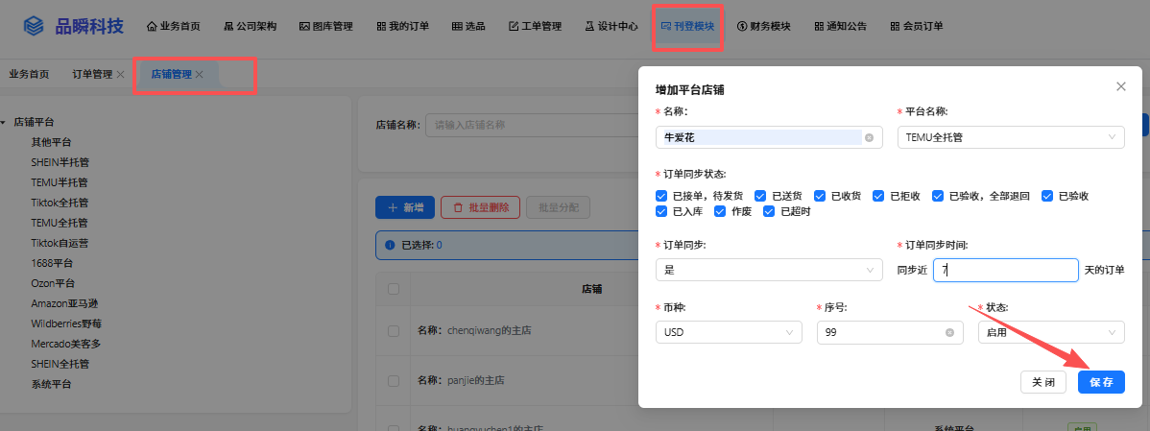Open the 会员订单 top menu
This screenshot has width=1150, height=431.
pyautogui.click(x=917, y=26)
